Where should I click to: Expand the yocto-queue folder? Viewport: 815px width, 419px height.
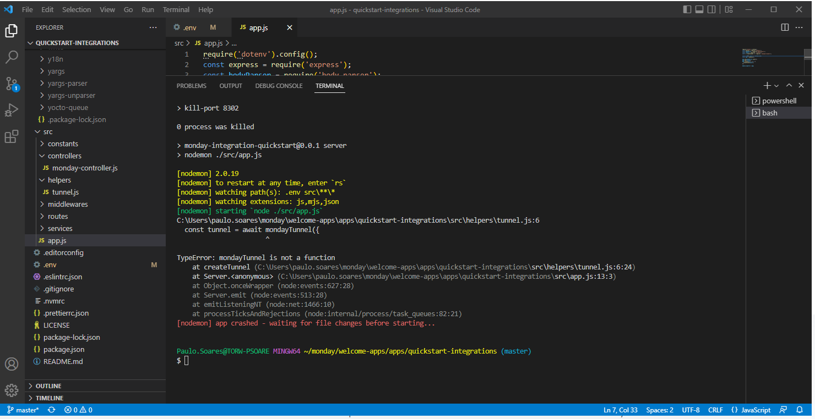pos(95,107)
